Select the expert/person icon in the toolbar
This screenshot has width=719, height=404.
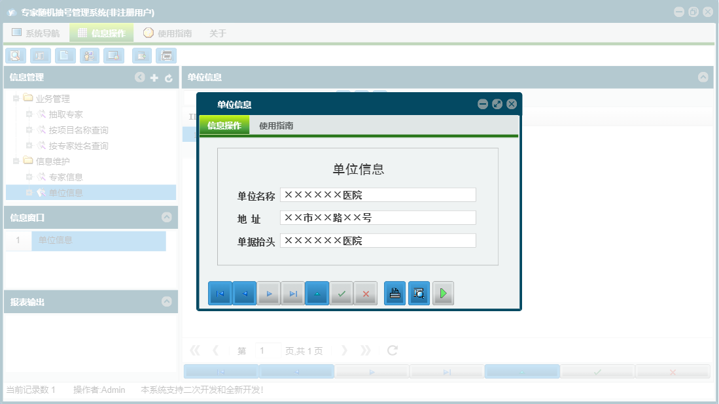(x=89, y=56)
